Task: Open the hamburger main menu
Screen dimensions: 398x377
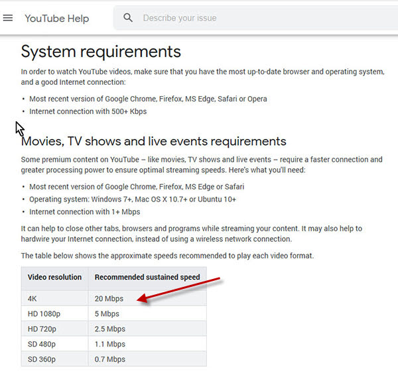Action: (x=8, y=18)
